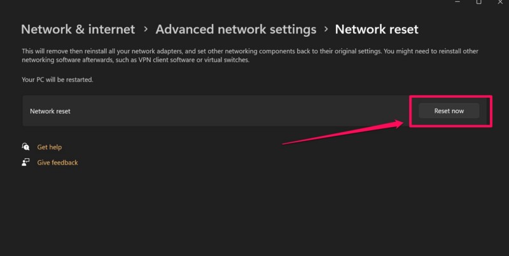
Task: Click the Network reset page title
Action: [x=377, y=29]
